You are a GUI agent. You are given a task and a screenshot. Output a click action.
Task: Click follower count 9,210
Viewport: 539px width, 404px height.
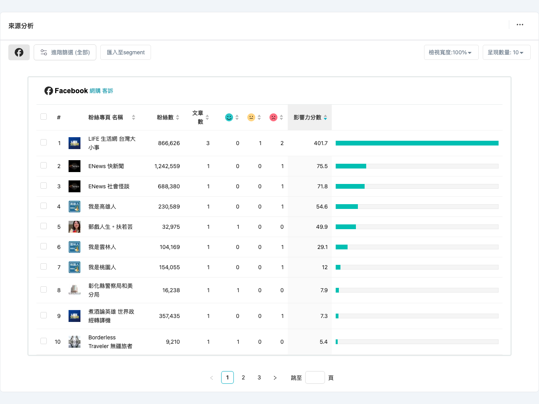(x=173, y=342)
